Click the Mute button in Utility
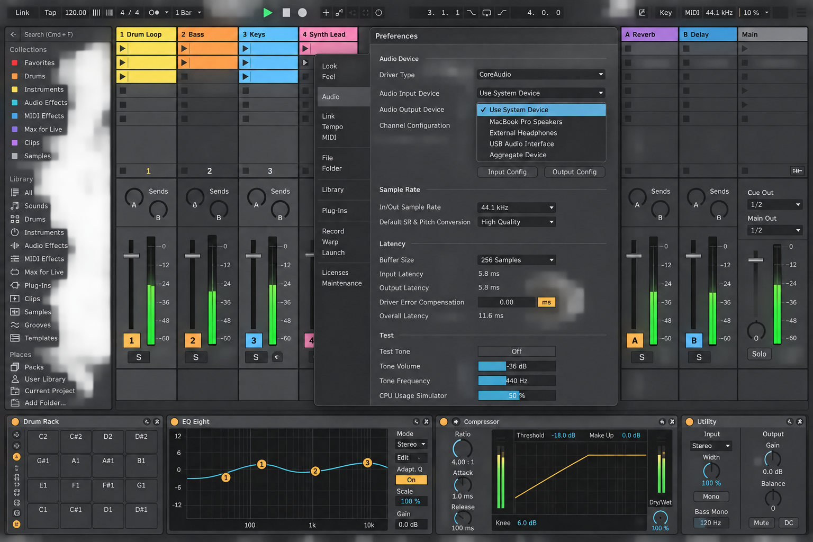Viewport: 813px width, 542px height. (x=761, y=523)
